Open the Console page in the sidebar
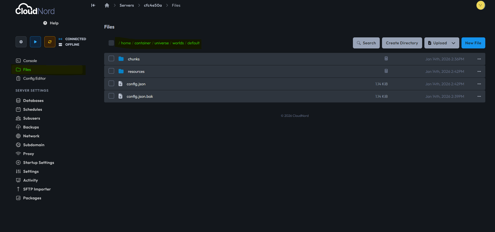495x232 pixels. coord(30,61)
